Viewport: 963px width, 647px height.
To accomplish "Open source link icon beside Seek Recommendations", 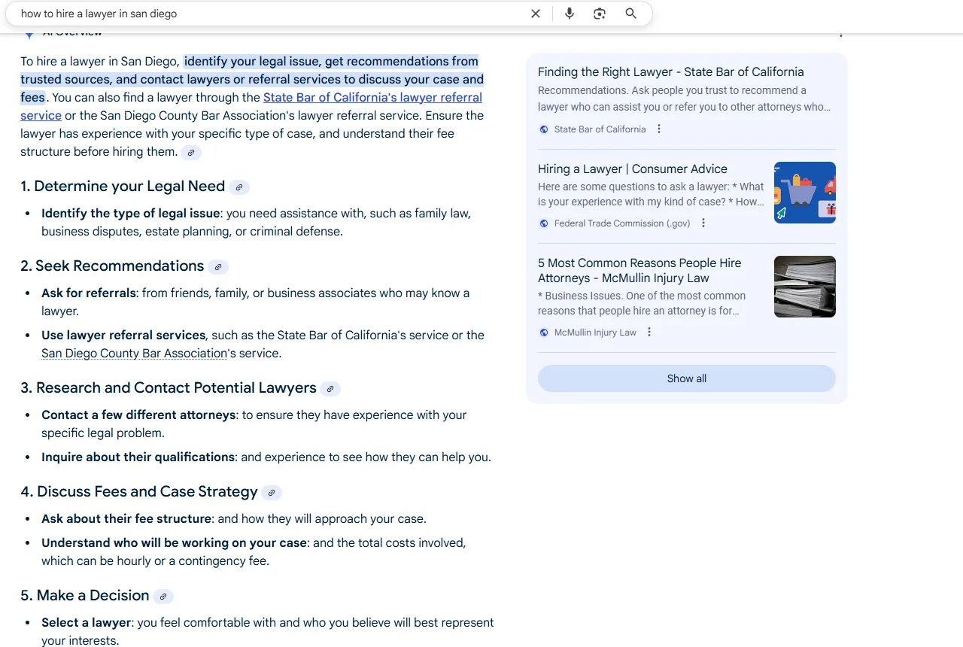I will click(218, 267).
